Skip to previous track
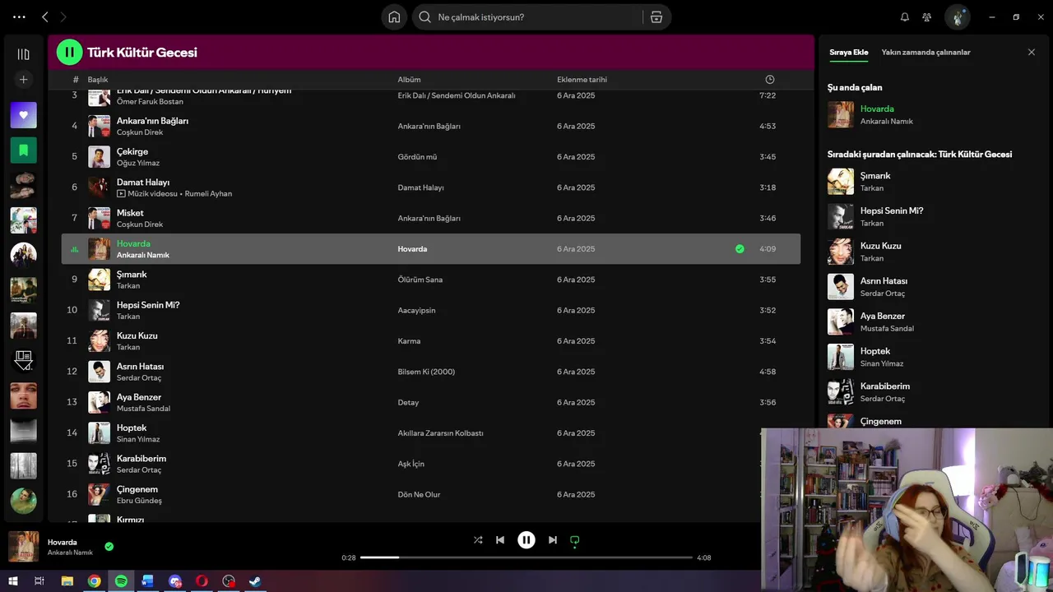Image resolution: width=1053 pixels, height=592 pixels. pyautogui.click(x=500, y=540)
